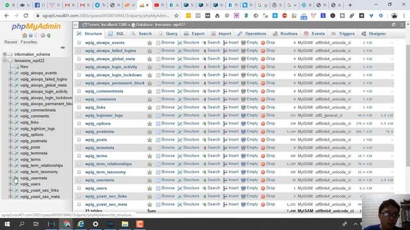Image resolution: width=410 pixels, height=230 pixels.
Task: Open File Explorer from the taskbar
Action: 125,224
